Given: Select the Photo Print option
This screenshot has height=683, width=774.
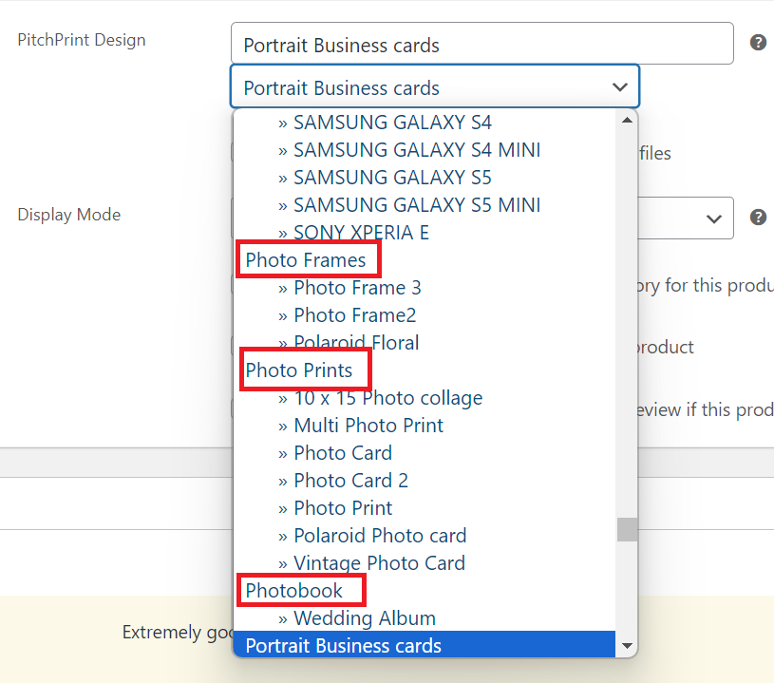Looking at the screenshot, I should point(425,508).
